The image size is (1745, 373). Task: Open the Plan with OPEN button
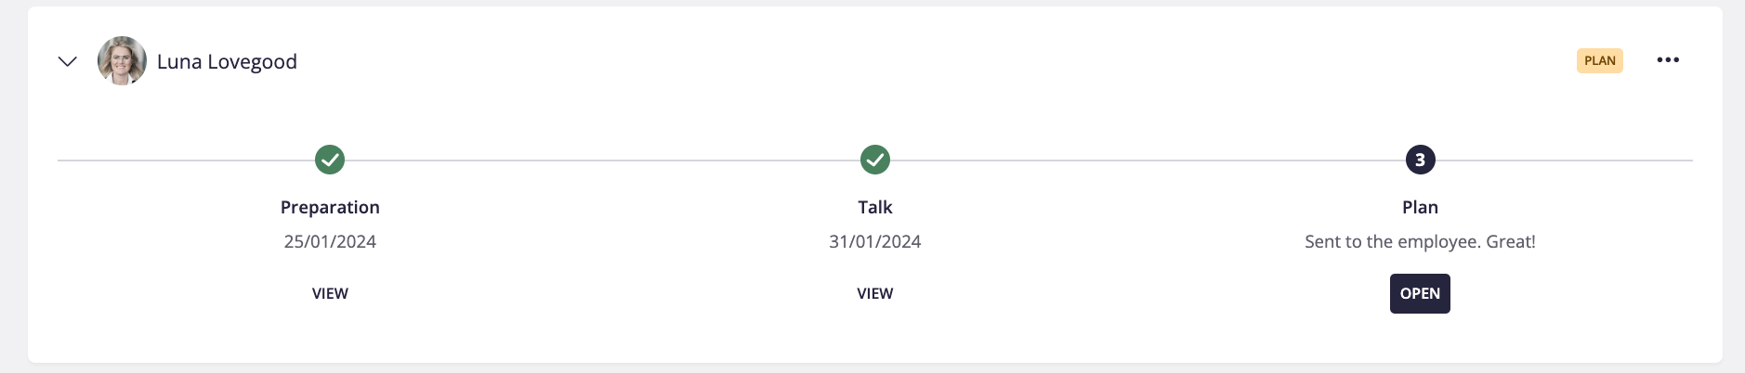pyautogui.click(x=1420, y=293)
